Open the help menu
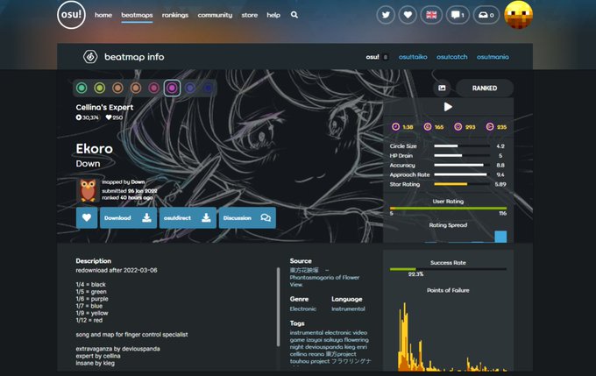This screenshot has height=376, width=596. pyautogui.click(x=273, y=15)
